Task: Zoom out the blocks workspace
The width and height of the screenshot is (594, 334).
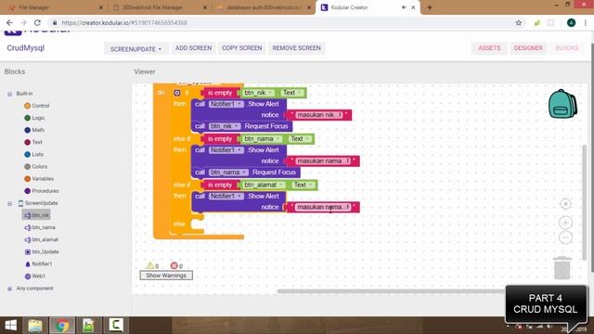Action: [x=565, y=238]
